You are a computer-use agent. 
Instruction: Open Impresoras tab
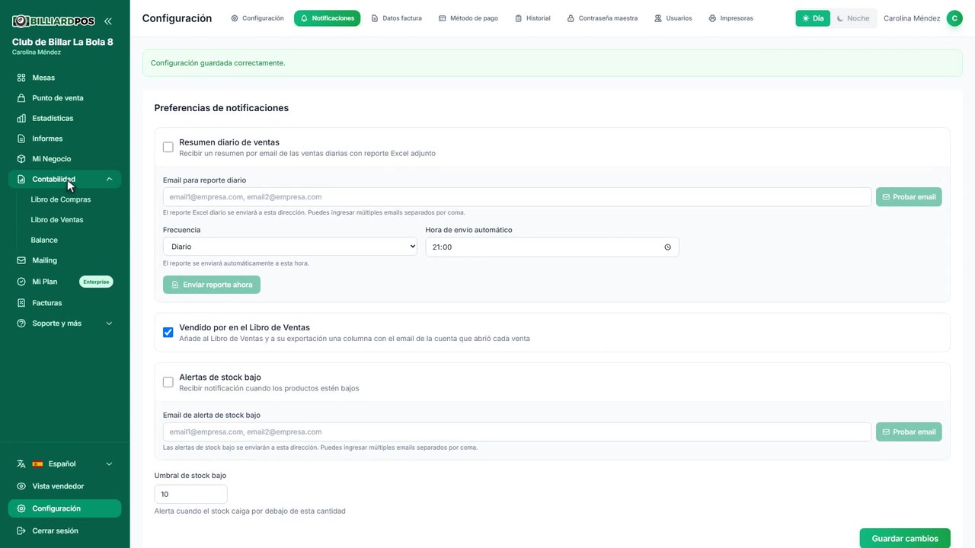tap(730, 18)
